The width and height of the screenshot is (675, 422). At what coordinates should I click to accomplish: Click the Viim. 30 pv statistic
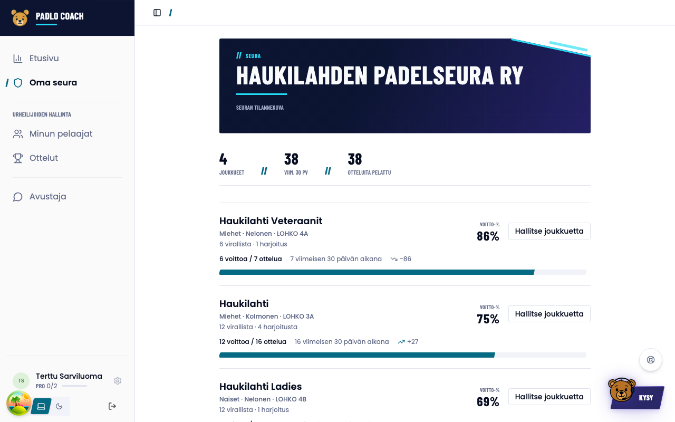tap(296, 164)
